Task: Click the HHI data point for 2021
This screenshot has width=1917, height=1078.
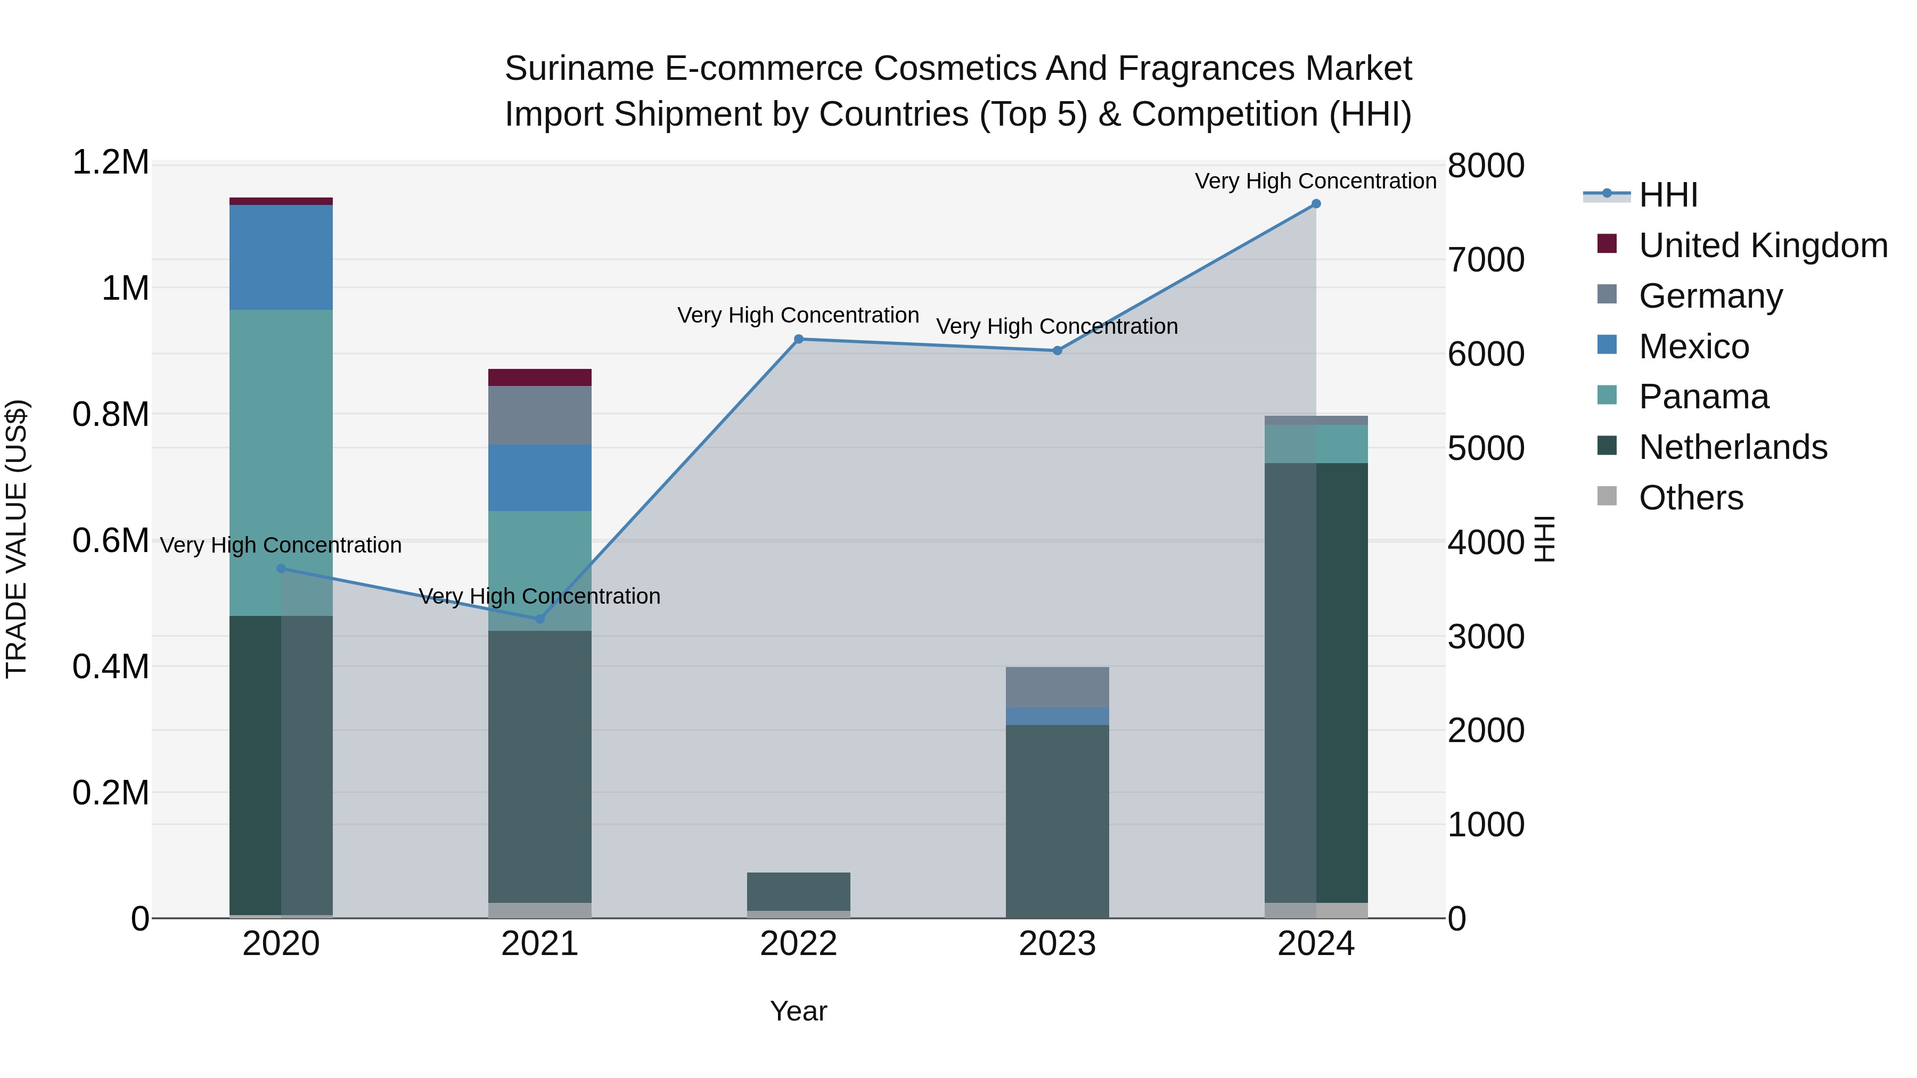Action: coord(540,619)
